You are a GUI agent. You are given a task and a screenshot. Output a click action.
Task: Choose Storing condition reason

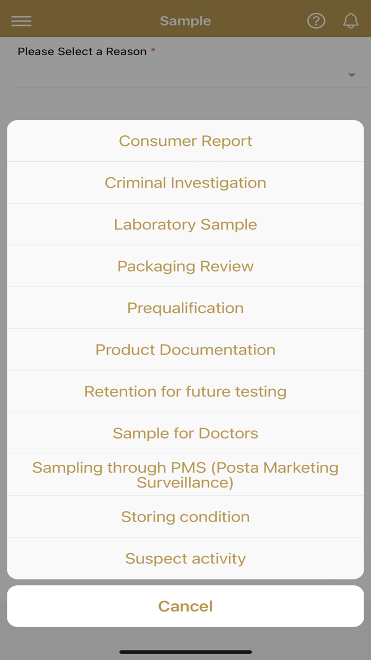coord(185,517)
